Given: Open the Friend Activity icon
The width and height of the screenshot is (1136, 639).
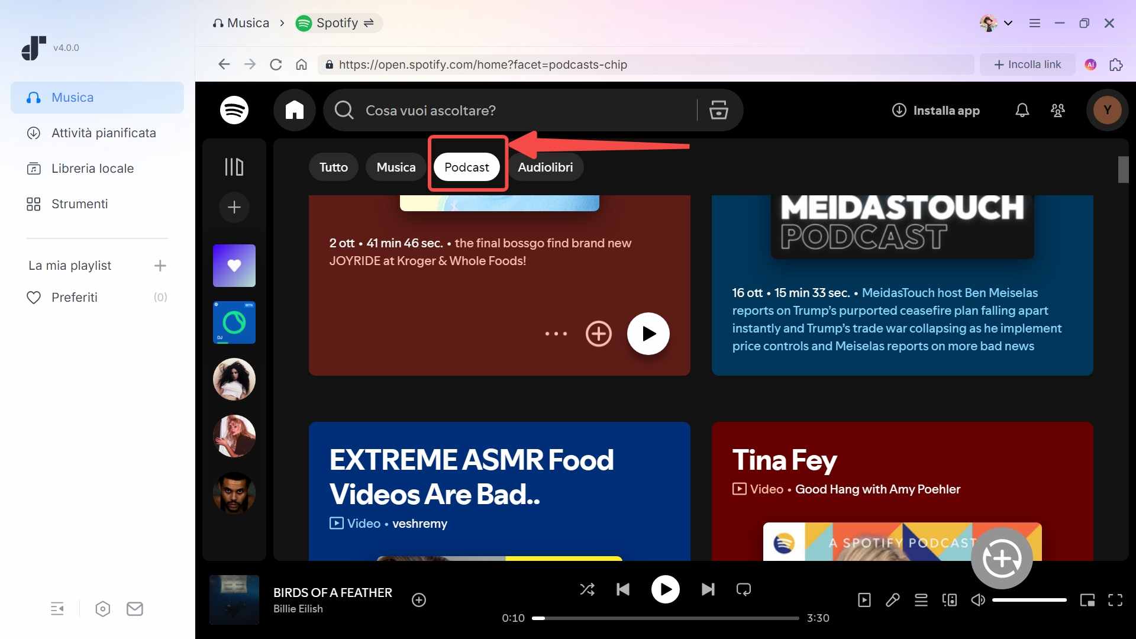Looking at the screenshot, I should [1058, 110].
